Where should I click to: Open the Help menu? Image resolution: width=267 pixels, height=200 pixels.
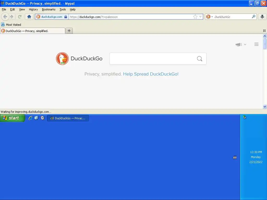click(x=72, y=10)
